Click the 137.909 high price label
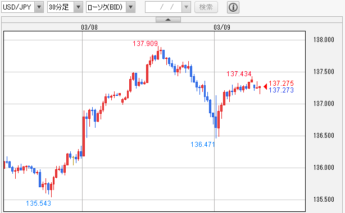 (145, 44)
